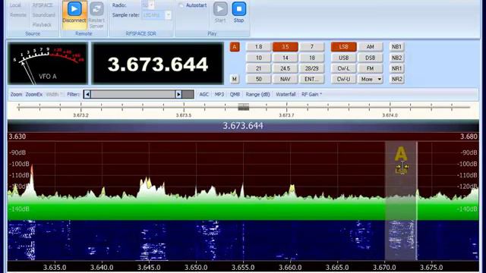Image resolution: width=486 pixels, height=273 pixels.
Task: Select the 24.5 MHz band
Action: pyautogui.click(x=286, y=68)
